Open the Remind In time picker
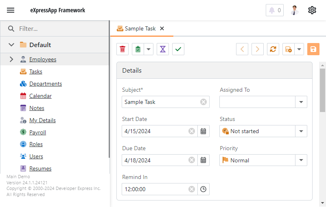 (203, 189)
